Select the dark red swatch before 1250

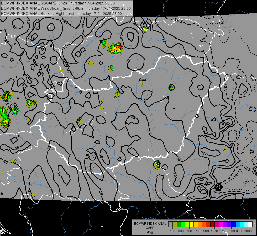[212, 224]
